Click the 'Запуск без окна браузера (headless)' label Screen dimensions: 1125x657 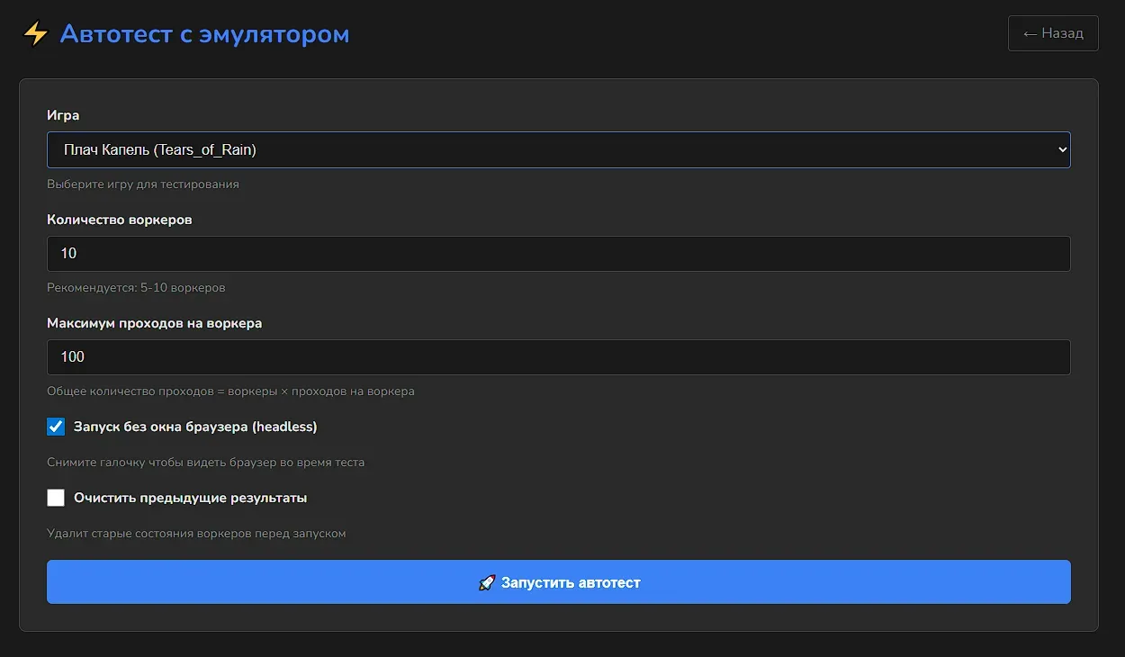[195, 427]
